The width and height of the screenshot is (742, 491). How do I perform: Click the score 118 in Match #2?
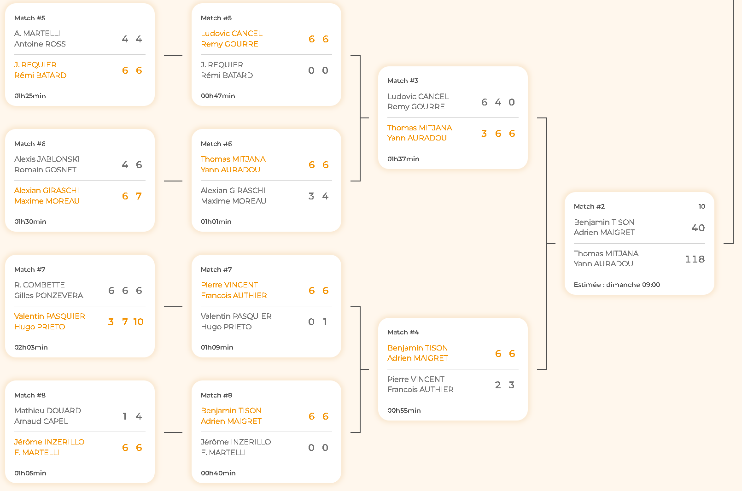point(695,259)
